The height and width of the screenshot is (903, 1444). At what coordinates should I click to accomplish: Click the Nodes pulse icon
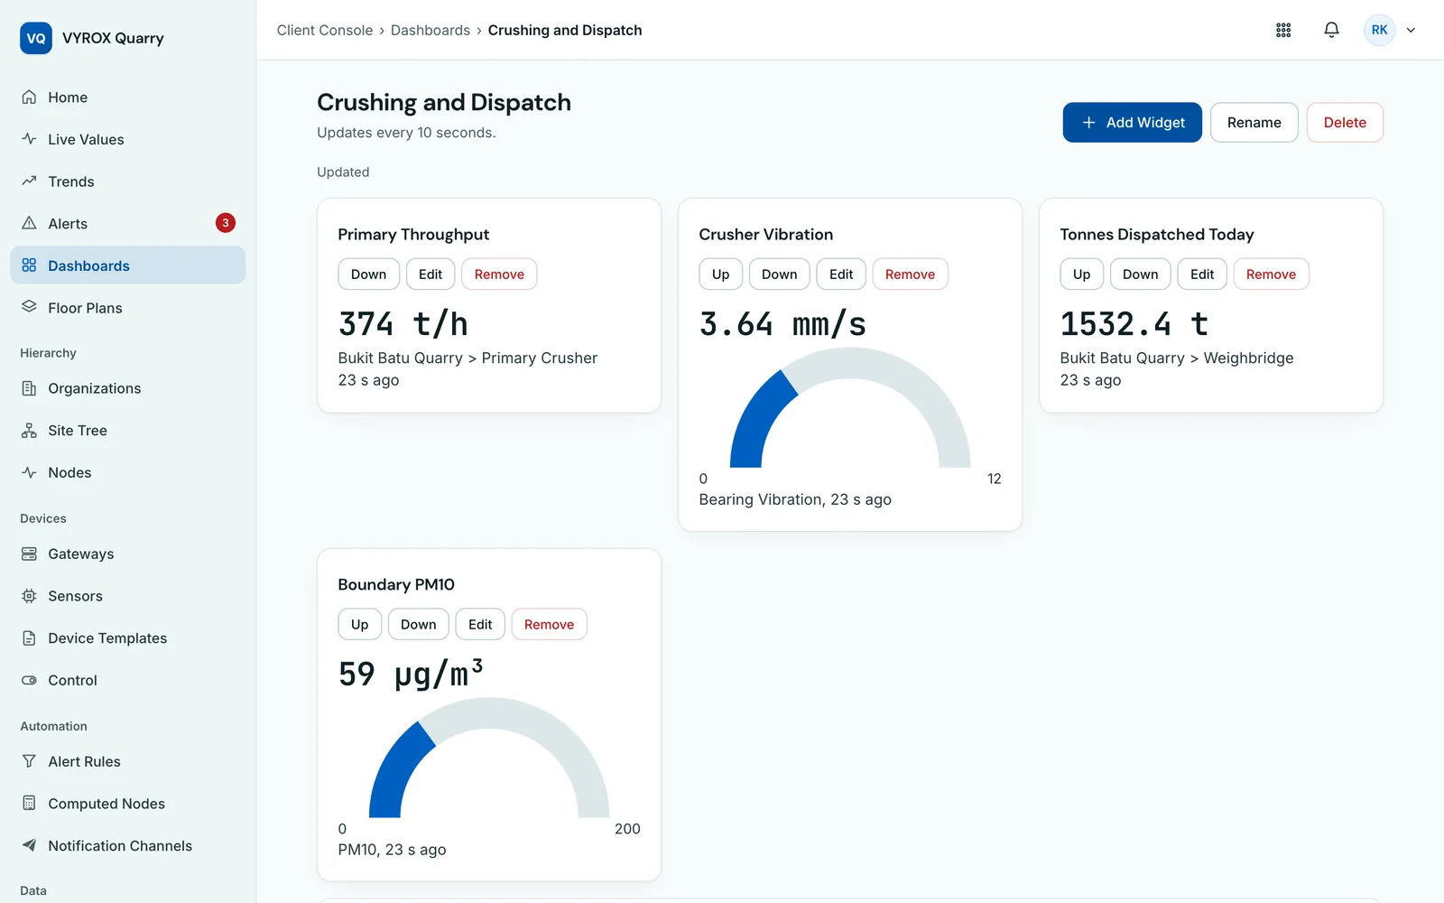tap(29, 472)
